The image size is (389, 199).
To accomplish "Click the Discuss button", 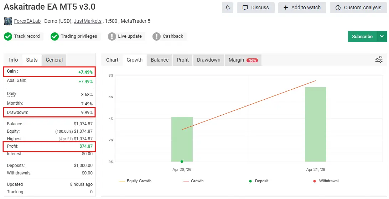I will pos(256,7).
